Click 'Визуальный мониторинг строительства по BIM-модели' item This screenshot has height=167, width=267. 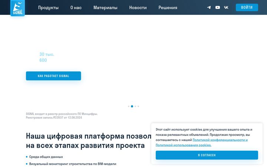coord(73,164)
